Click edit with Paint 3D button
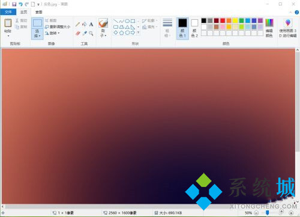Viewport: 300px width, 217px height. point(288,28)
